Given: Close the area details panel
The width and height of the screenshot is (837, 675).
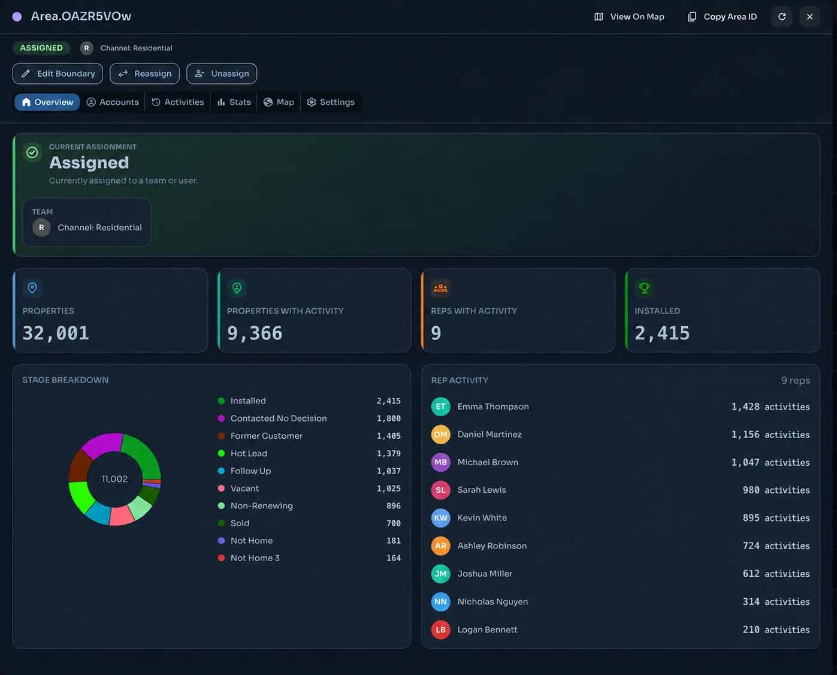Looking at the screenshot, I should click(809, 17).
